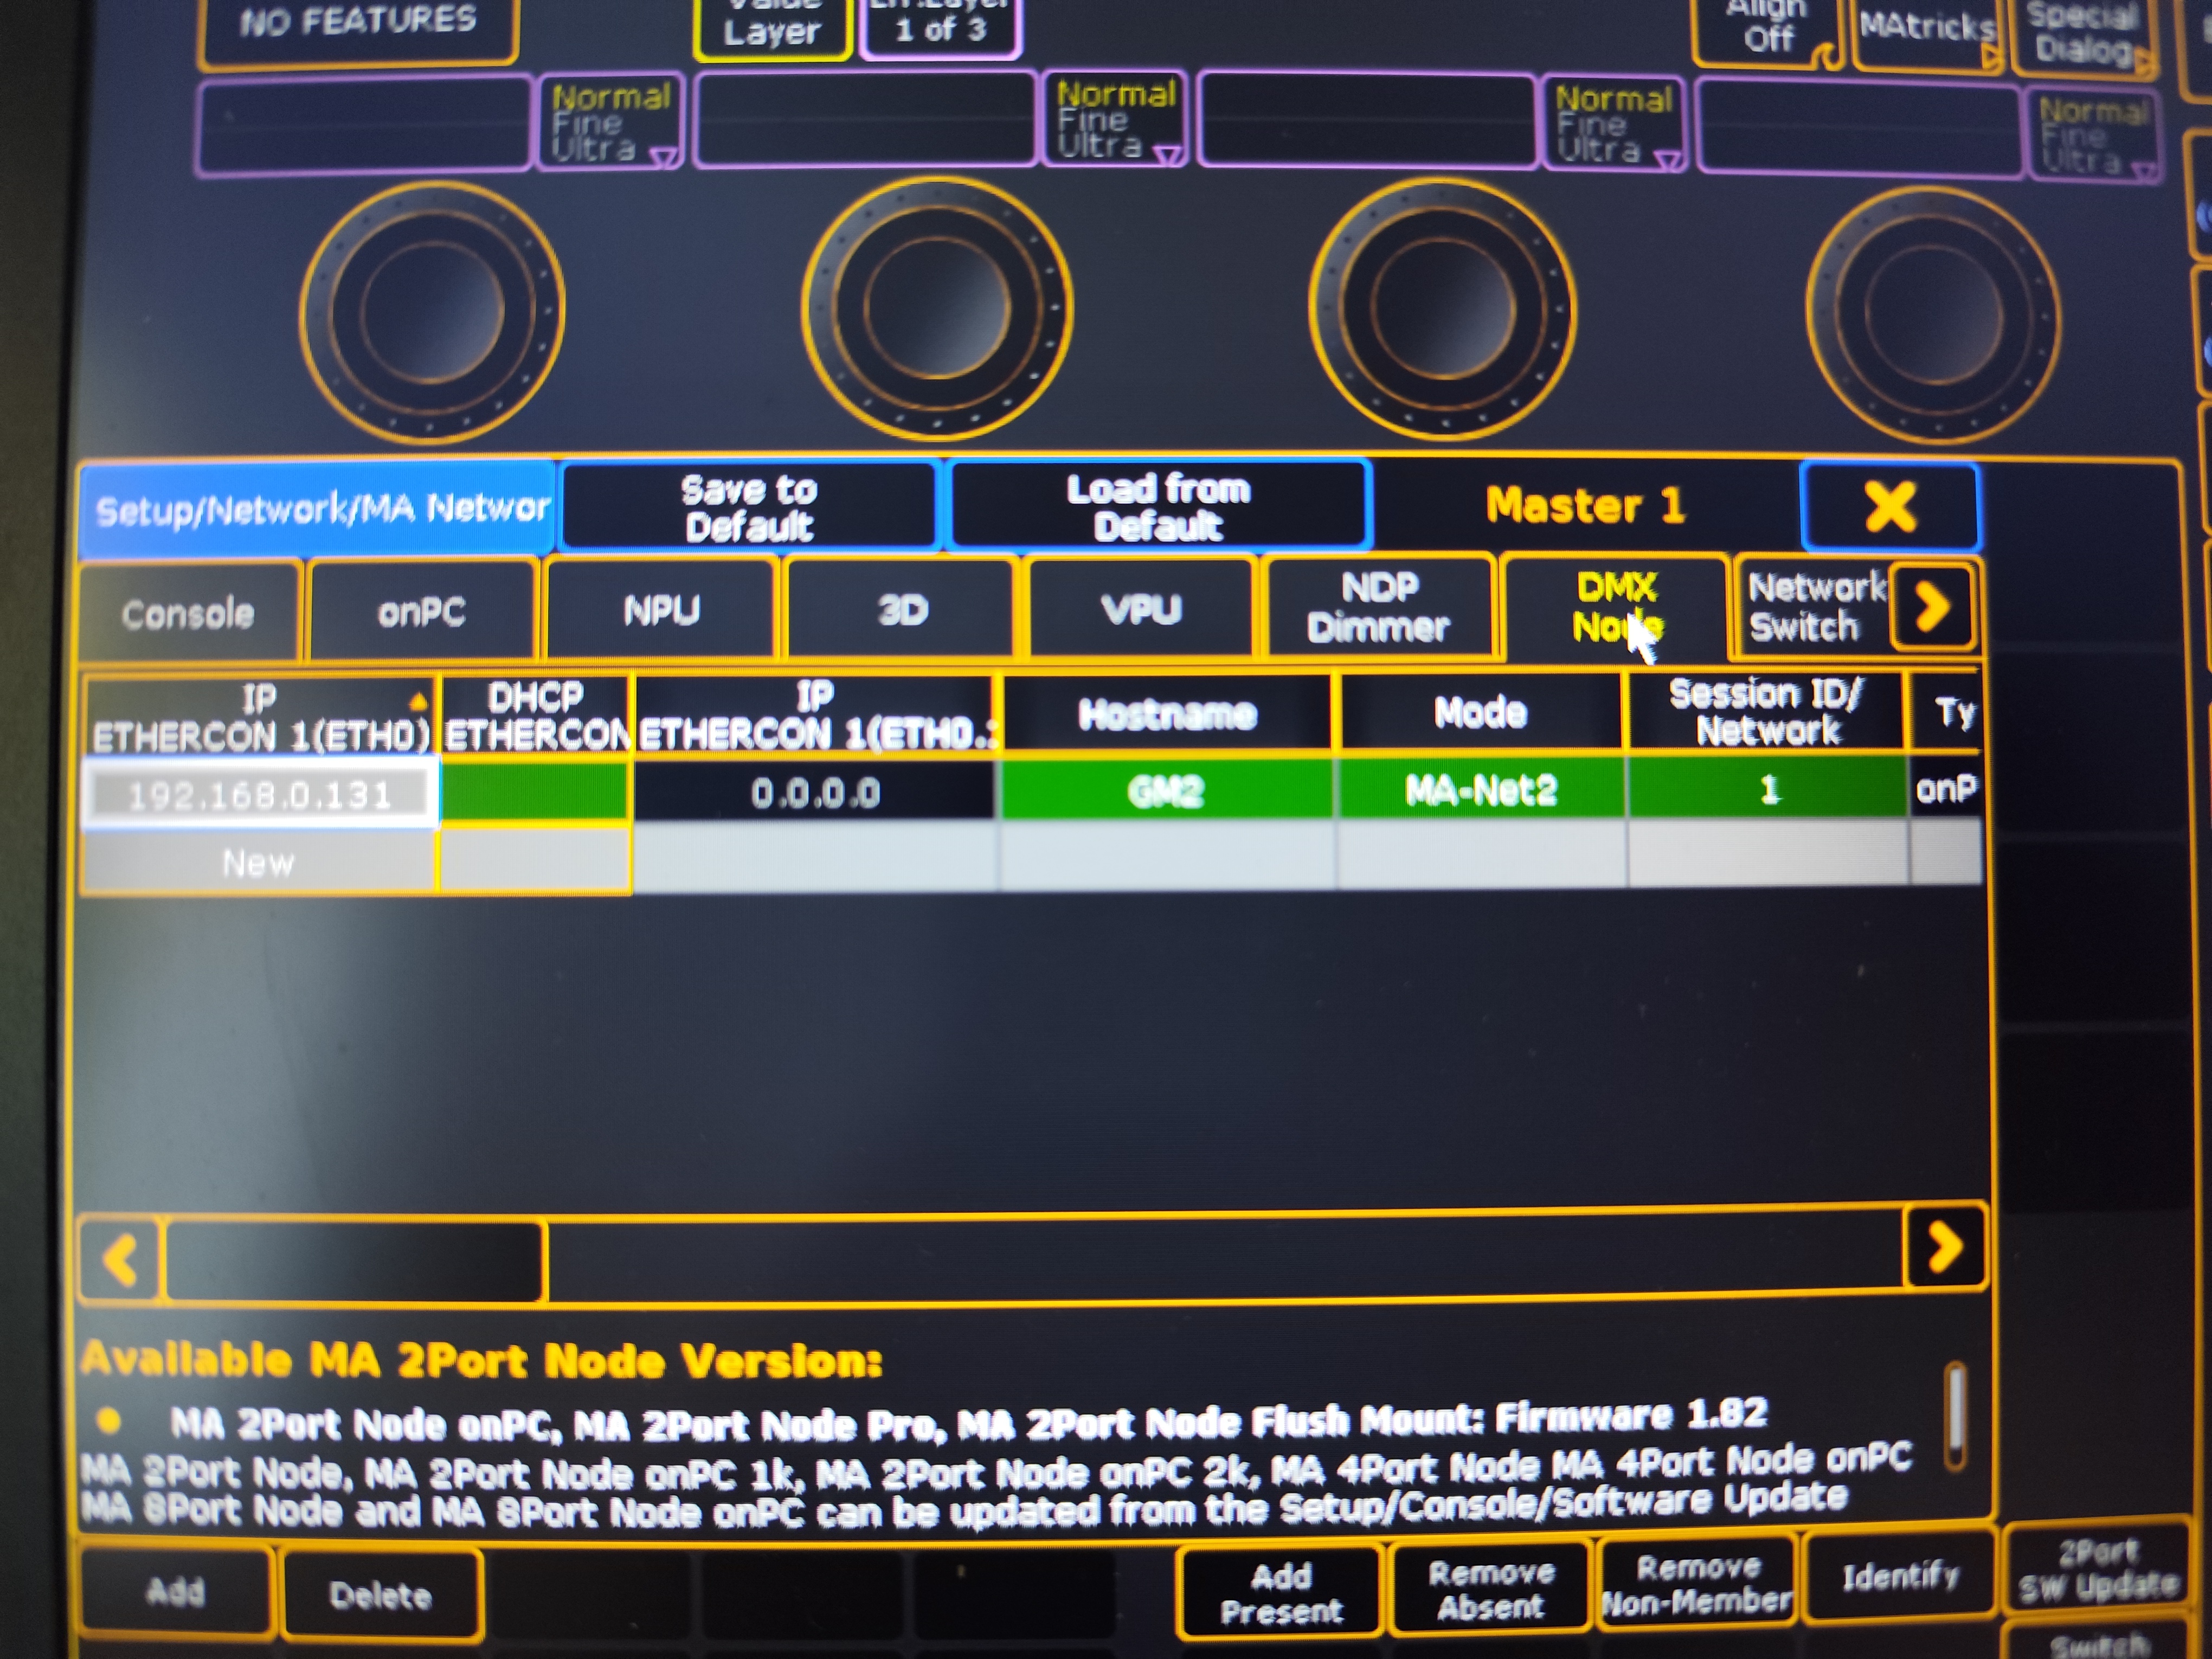Screen dimensions: 2212x1659
Task: Click Save to Default
Action: (749, 507)
